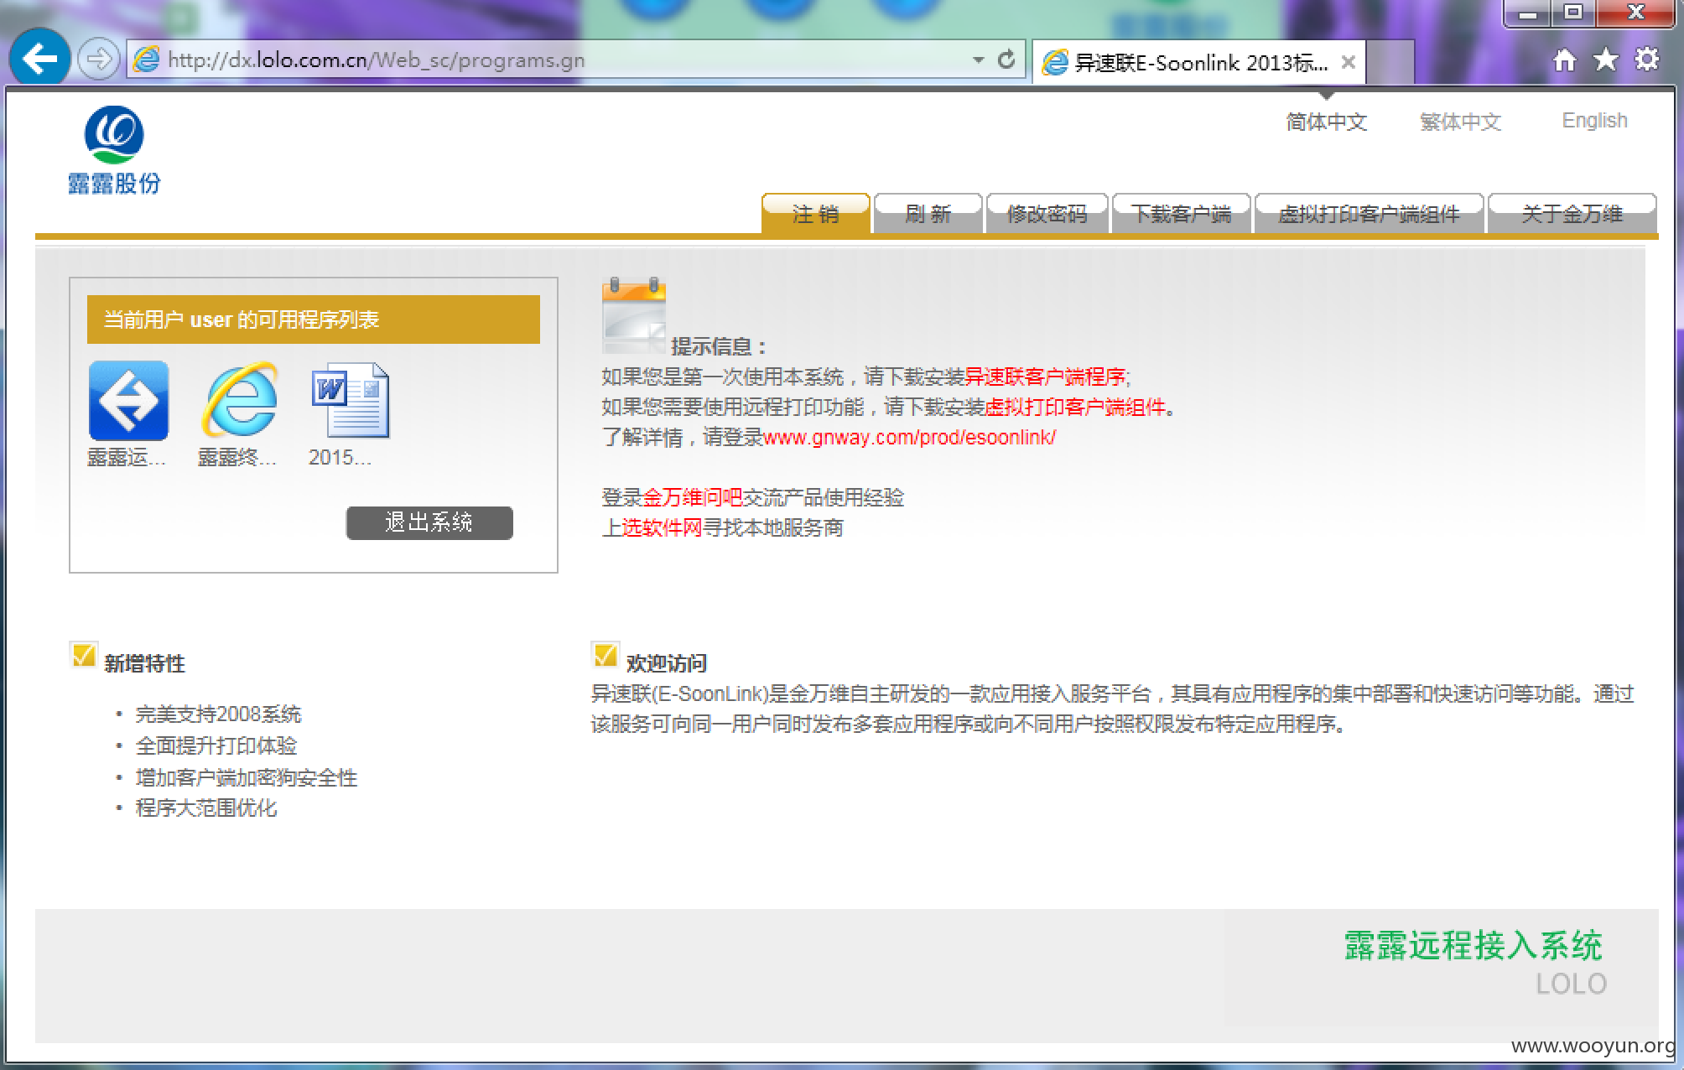Close the 异速联E-Soonlink tab
1684x1070 pixels.
tap(1348, 62)
